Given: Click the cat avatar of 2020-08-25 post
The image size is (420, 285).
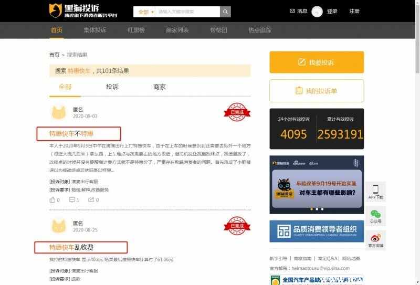Looking at the screenshot, I should (58, 226).
